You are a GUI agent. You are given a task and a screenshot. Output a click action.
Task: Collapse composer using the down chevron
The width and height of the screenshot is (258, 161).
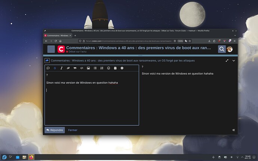(234, 60)
